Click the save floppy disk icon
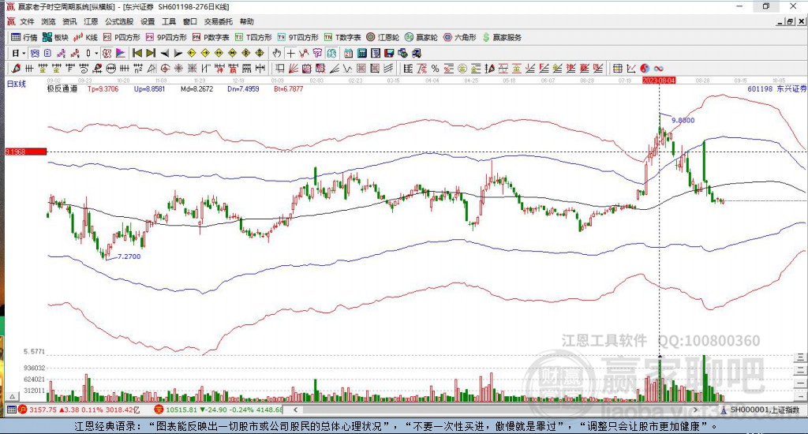Viewport: 808px width, 434px height. click(x=389, y=53)
